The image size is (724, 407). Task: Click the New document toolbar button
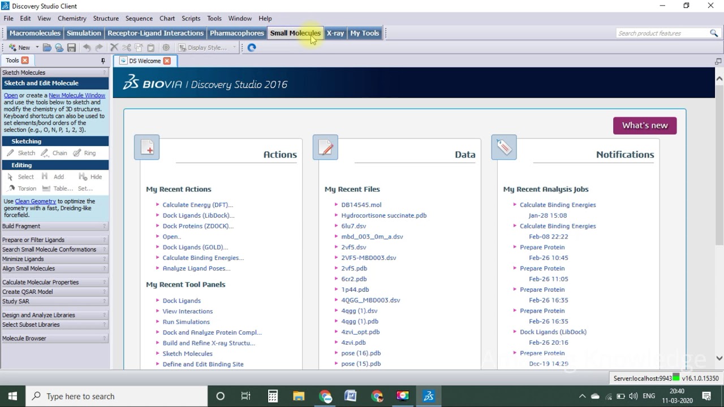[x=19, y=47]
